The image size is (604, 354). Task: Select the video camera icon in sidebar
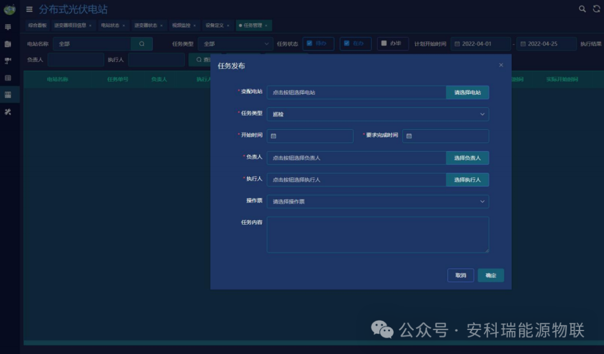coord(8,59)
